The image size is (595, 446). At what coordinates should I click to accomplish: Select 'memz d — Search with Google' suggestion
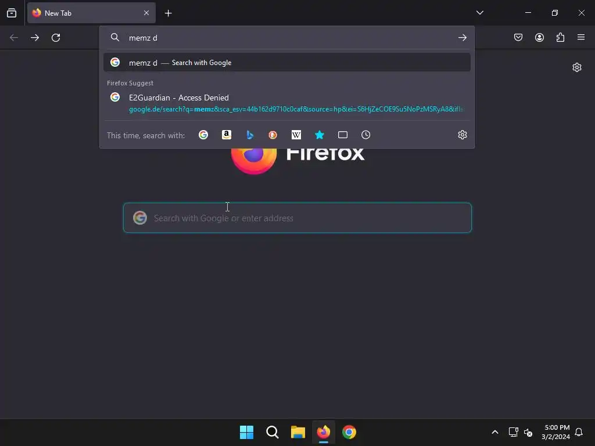pos(287,63)
